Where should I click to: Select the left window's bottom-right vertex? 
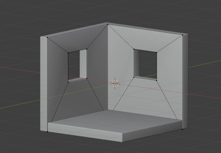[87, 78]
